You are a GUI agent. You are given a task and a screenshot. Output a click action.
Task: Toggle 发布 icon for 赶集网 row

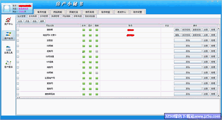click(84, 51)
